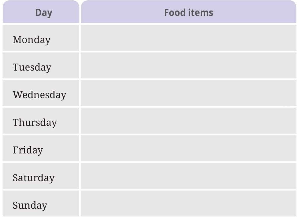Click the empty Food items cell for Monday

point(188,38)
